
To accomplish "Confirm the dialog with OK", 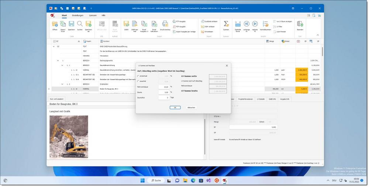I will point(175,107).
